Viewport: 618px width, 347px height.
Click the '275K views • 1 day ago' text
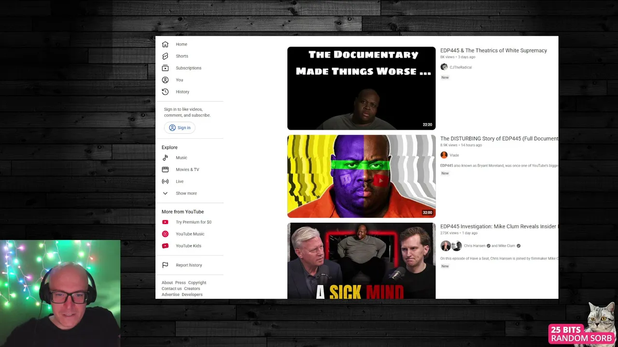pos(459,233)
